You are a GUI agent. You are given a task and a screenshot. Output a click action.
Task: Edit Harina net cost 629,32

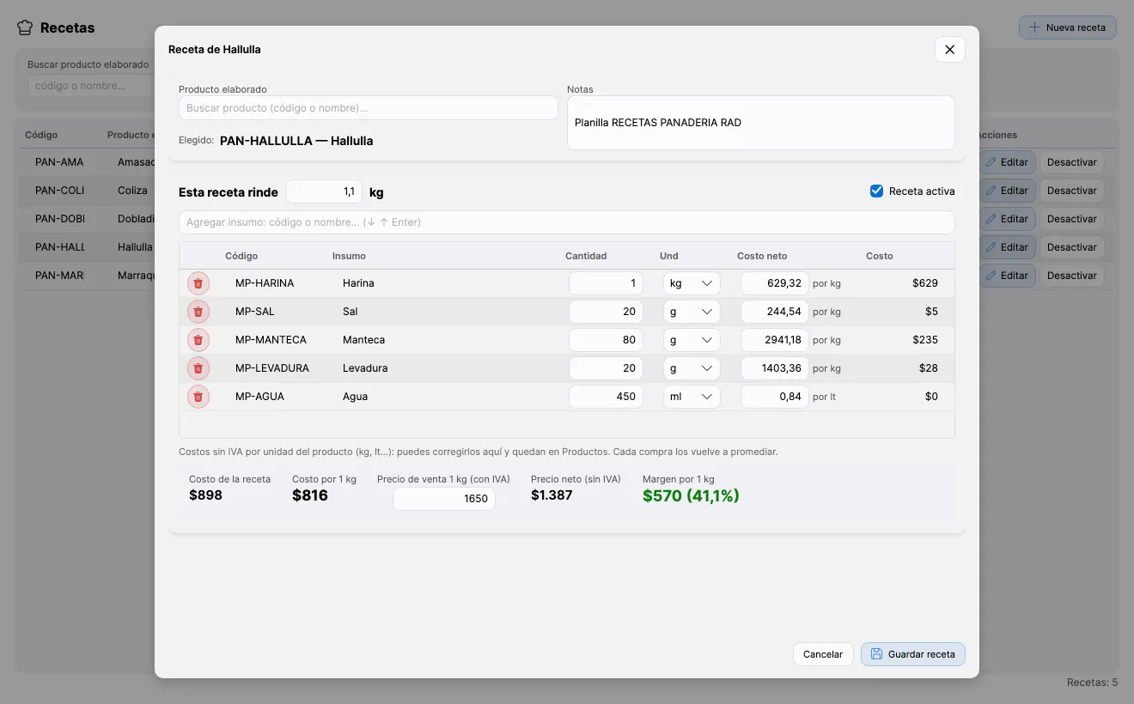(775, 283)
